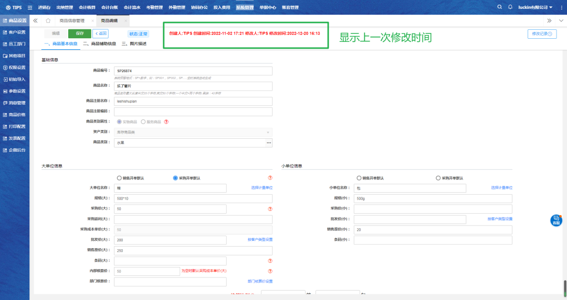Click help icon beside 商品类别属性

pos(166,121)
